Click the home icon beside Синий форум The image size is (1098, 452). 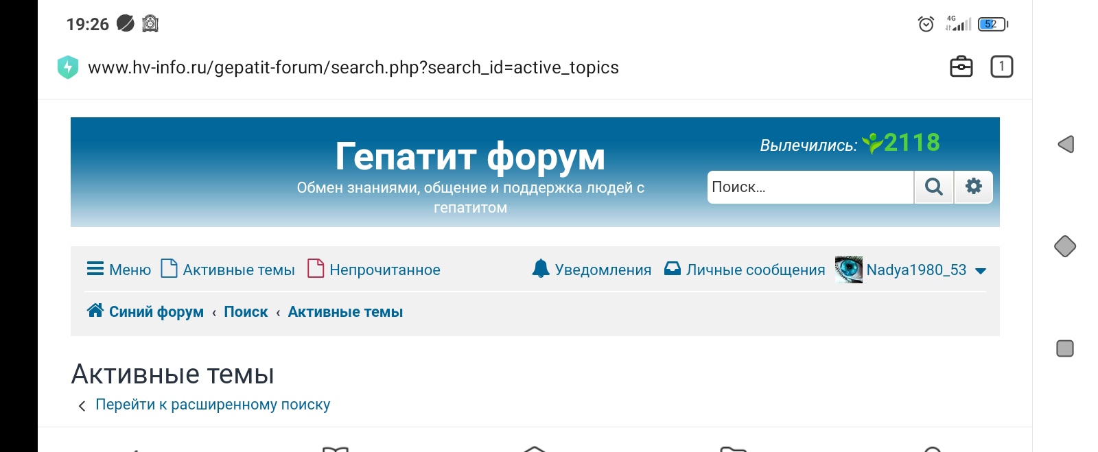pos(95,311)
